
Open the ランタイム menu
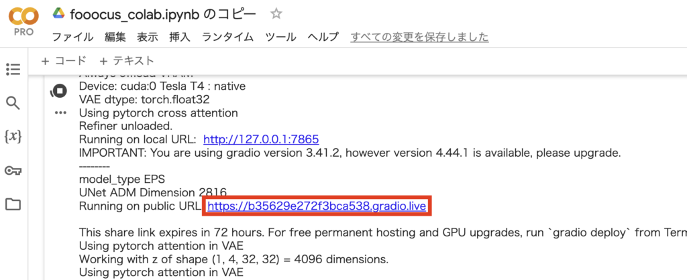click(227, 37)
